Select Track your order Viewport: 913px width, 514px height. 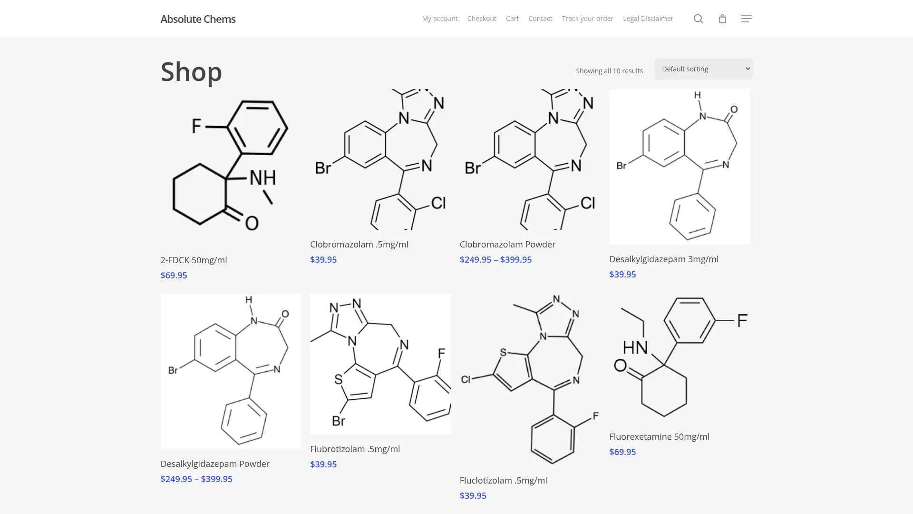[x=587, y=19]
